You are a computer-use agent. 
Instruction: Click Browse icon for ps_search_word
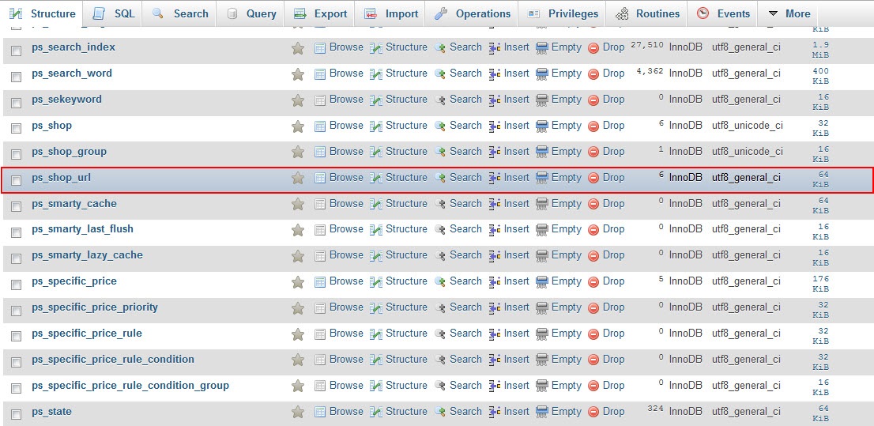(320, 74)
